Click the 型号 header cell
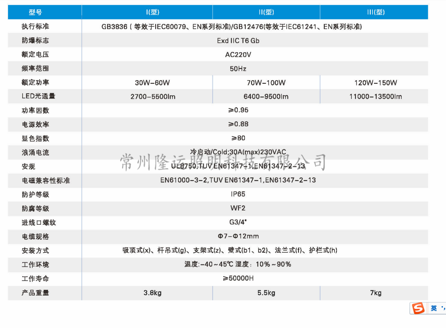 (x=35, y=12)
